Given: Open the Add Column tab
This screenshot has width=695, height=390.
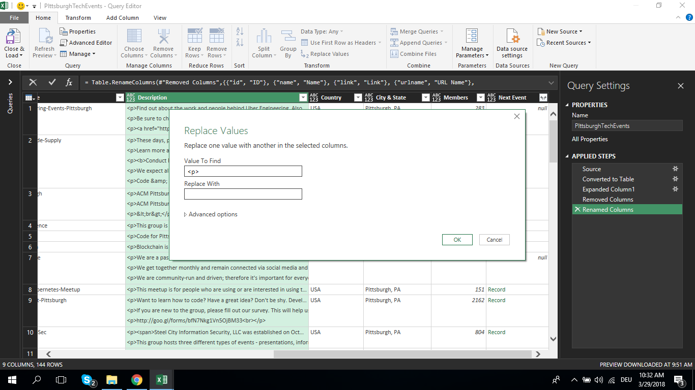Looking at the screenshot, I should tap(123, 17).
